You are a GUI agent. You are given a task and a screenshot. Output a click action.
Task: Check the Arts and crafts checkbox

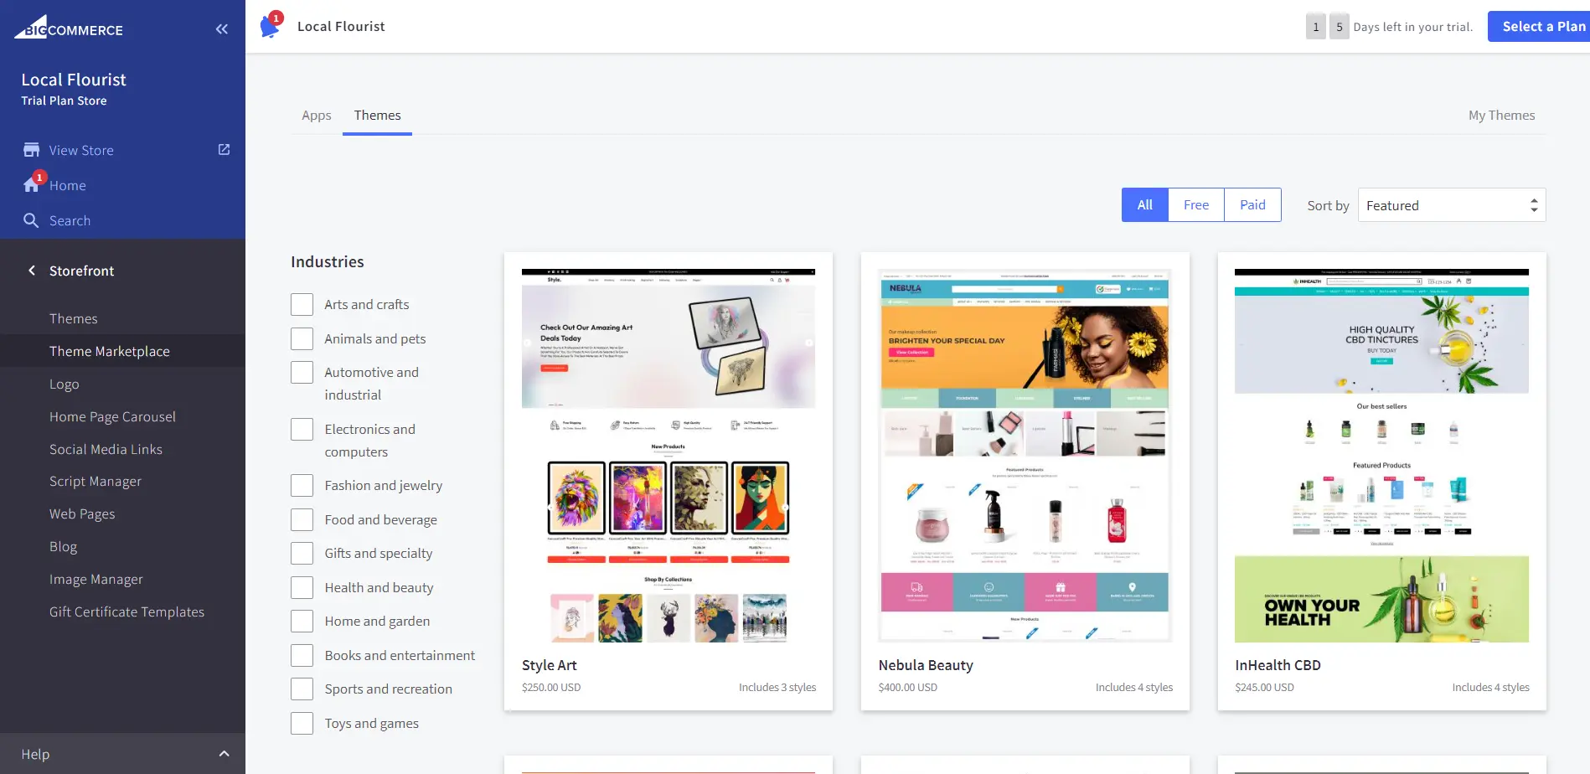[x=302, y=304]
